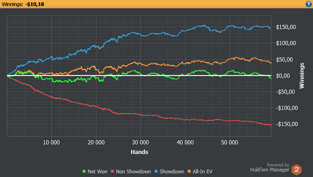Click the 30 000 hands axis label
313x177 pixels.
coord(140,143)
